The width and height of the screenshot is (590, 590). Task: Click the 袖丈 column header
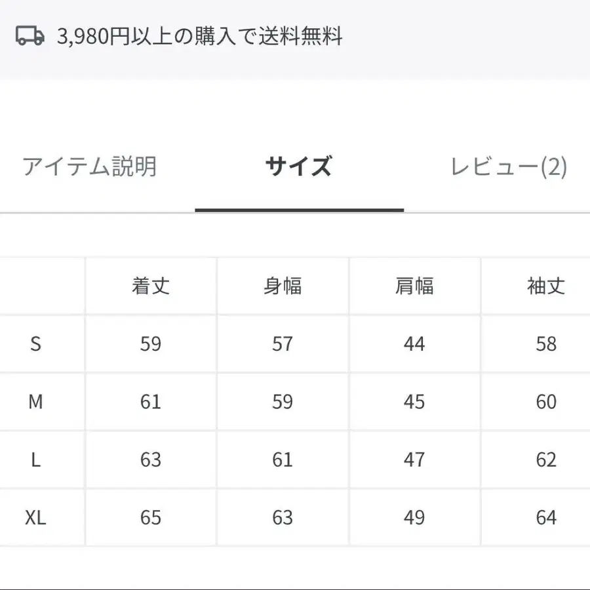pyautogui.click(x=544, y=285)
